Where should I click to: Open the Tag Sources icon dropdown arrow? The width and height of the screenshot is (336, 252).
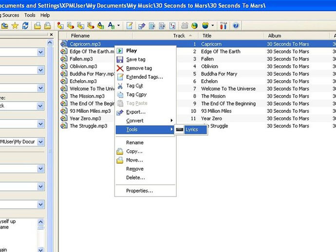pyautogui.click(x=213, y=26)
